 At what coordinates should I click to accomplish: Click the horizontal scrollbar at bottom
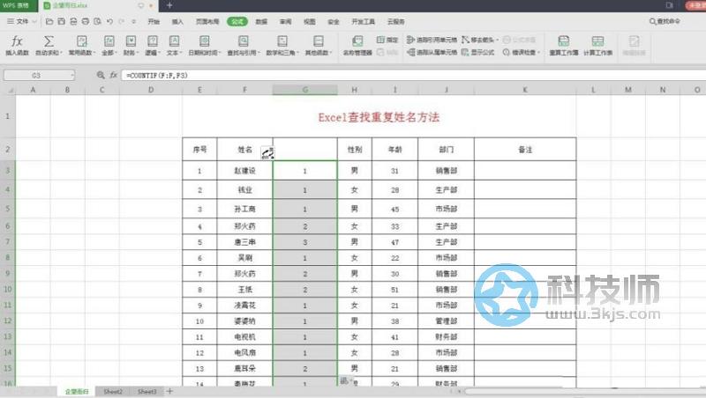point(585,391)
